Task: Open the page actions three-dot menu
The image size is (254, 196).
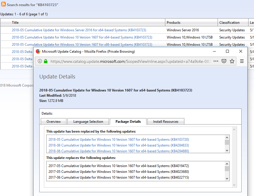Action: 216,61
